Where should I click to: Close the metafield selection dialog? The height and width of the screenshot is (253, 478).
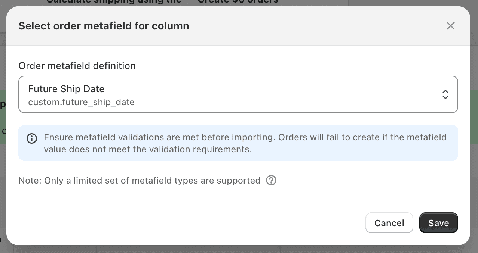(x=450, y=26)
